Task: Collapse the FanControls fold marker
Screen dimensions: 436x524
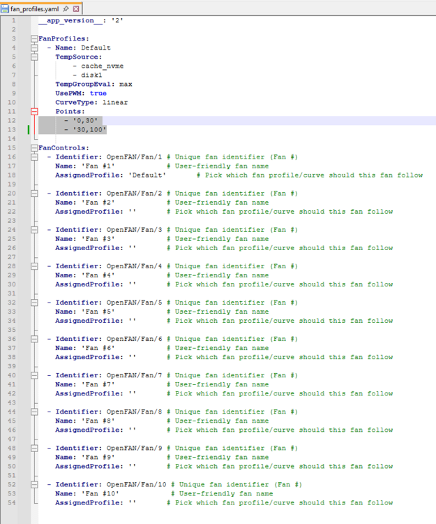Action: tap(34, 147)
